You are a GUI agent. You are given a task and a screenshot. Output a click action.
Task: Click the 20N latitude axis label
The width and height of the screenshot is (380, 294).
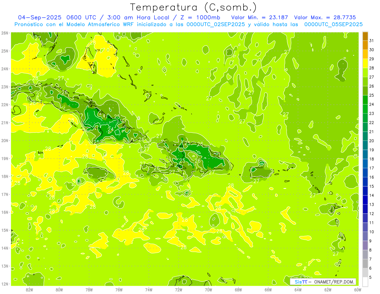5,140
